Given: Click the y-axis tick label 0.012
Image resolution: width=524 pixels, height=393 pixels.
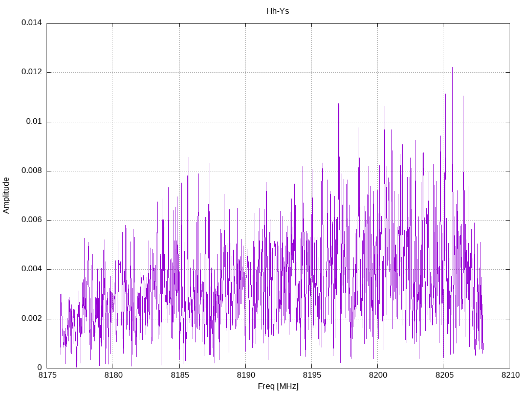Looking at the screenshot, I should pos(32,72).
